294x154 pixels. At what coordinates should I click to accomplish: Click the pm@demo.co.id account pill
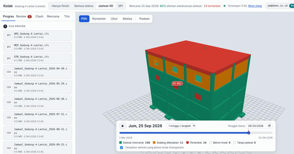tap(279, 6)
